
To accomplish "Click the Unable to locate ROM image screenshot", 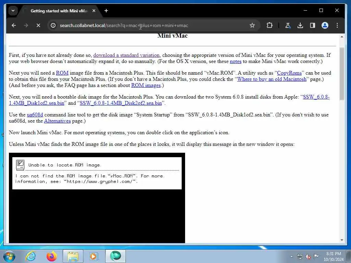I will coord(97,198).
